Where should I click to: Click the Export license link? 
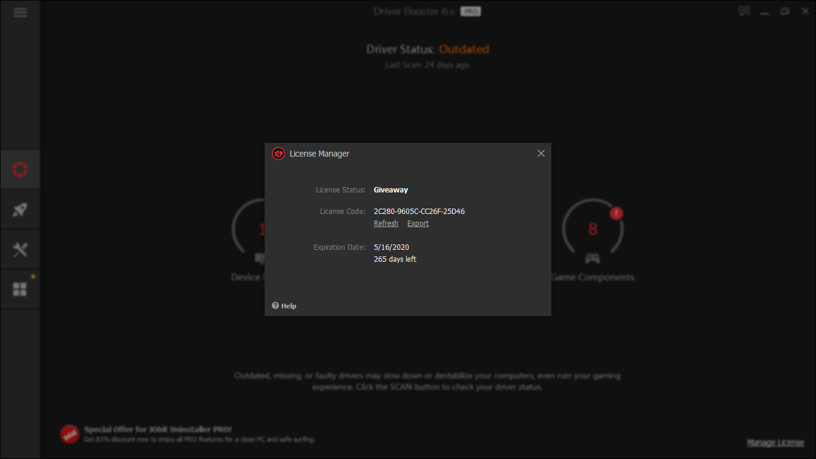pos(418,224)
